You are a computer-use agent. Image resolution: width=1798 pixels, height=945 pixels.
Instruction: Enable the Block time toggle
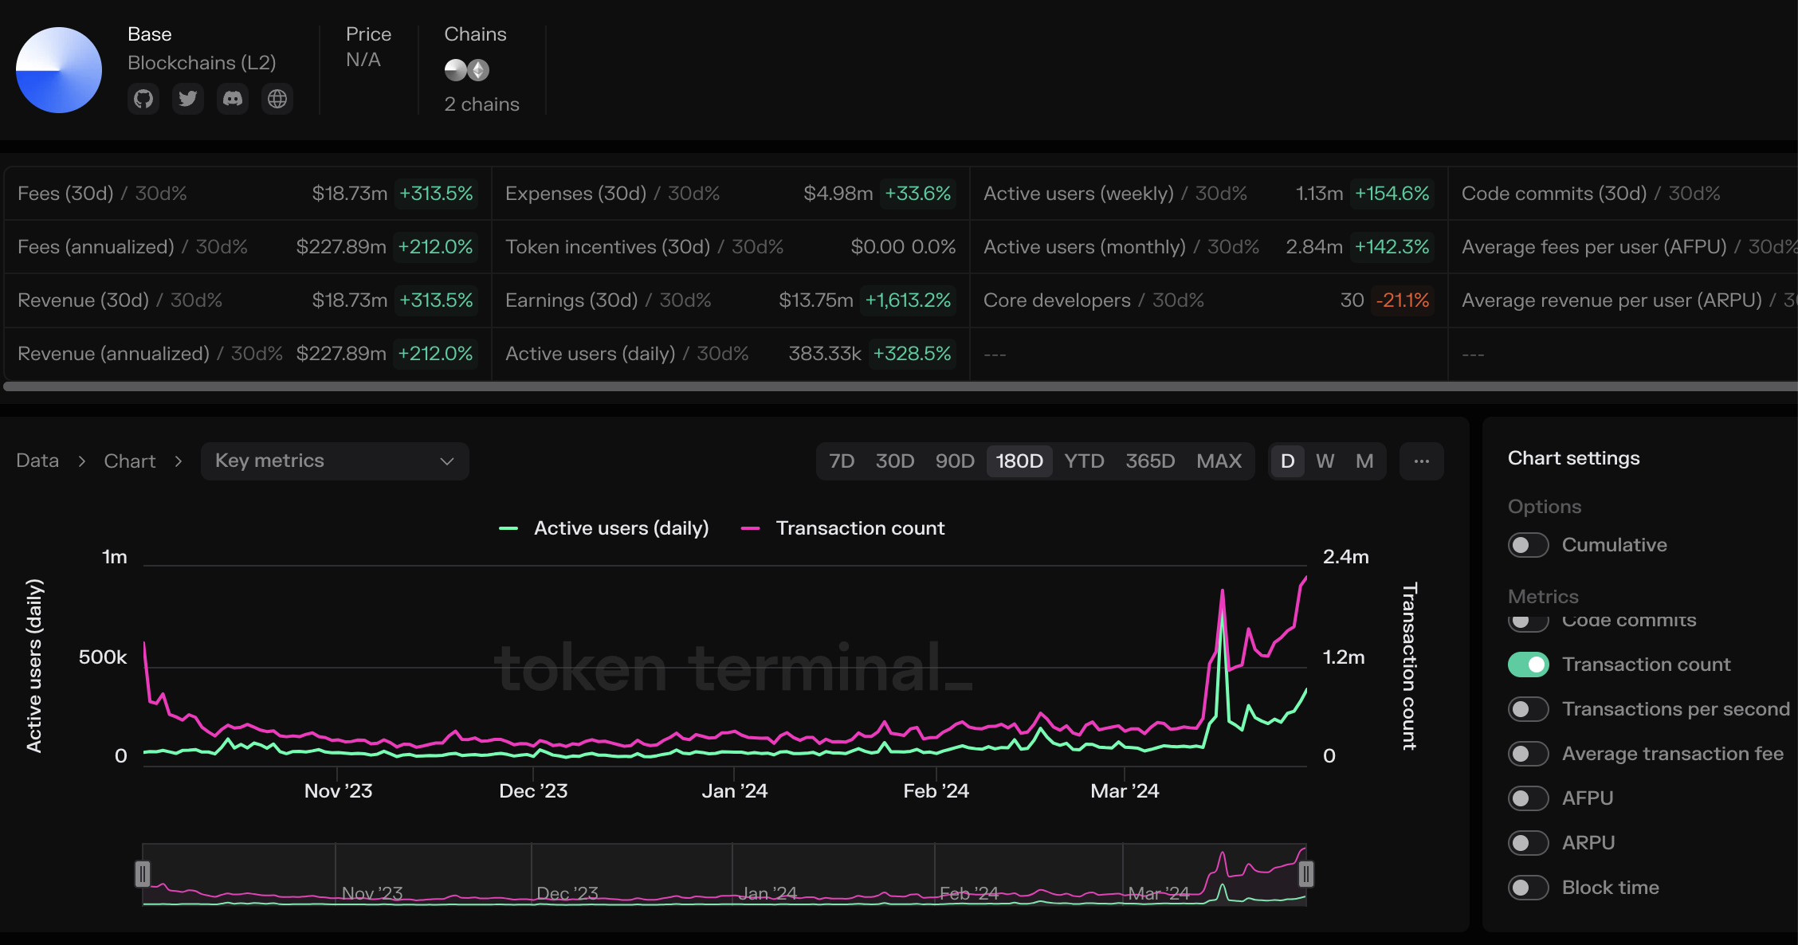(x=1528, y=888)
